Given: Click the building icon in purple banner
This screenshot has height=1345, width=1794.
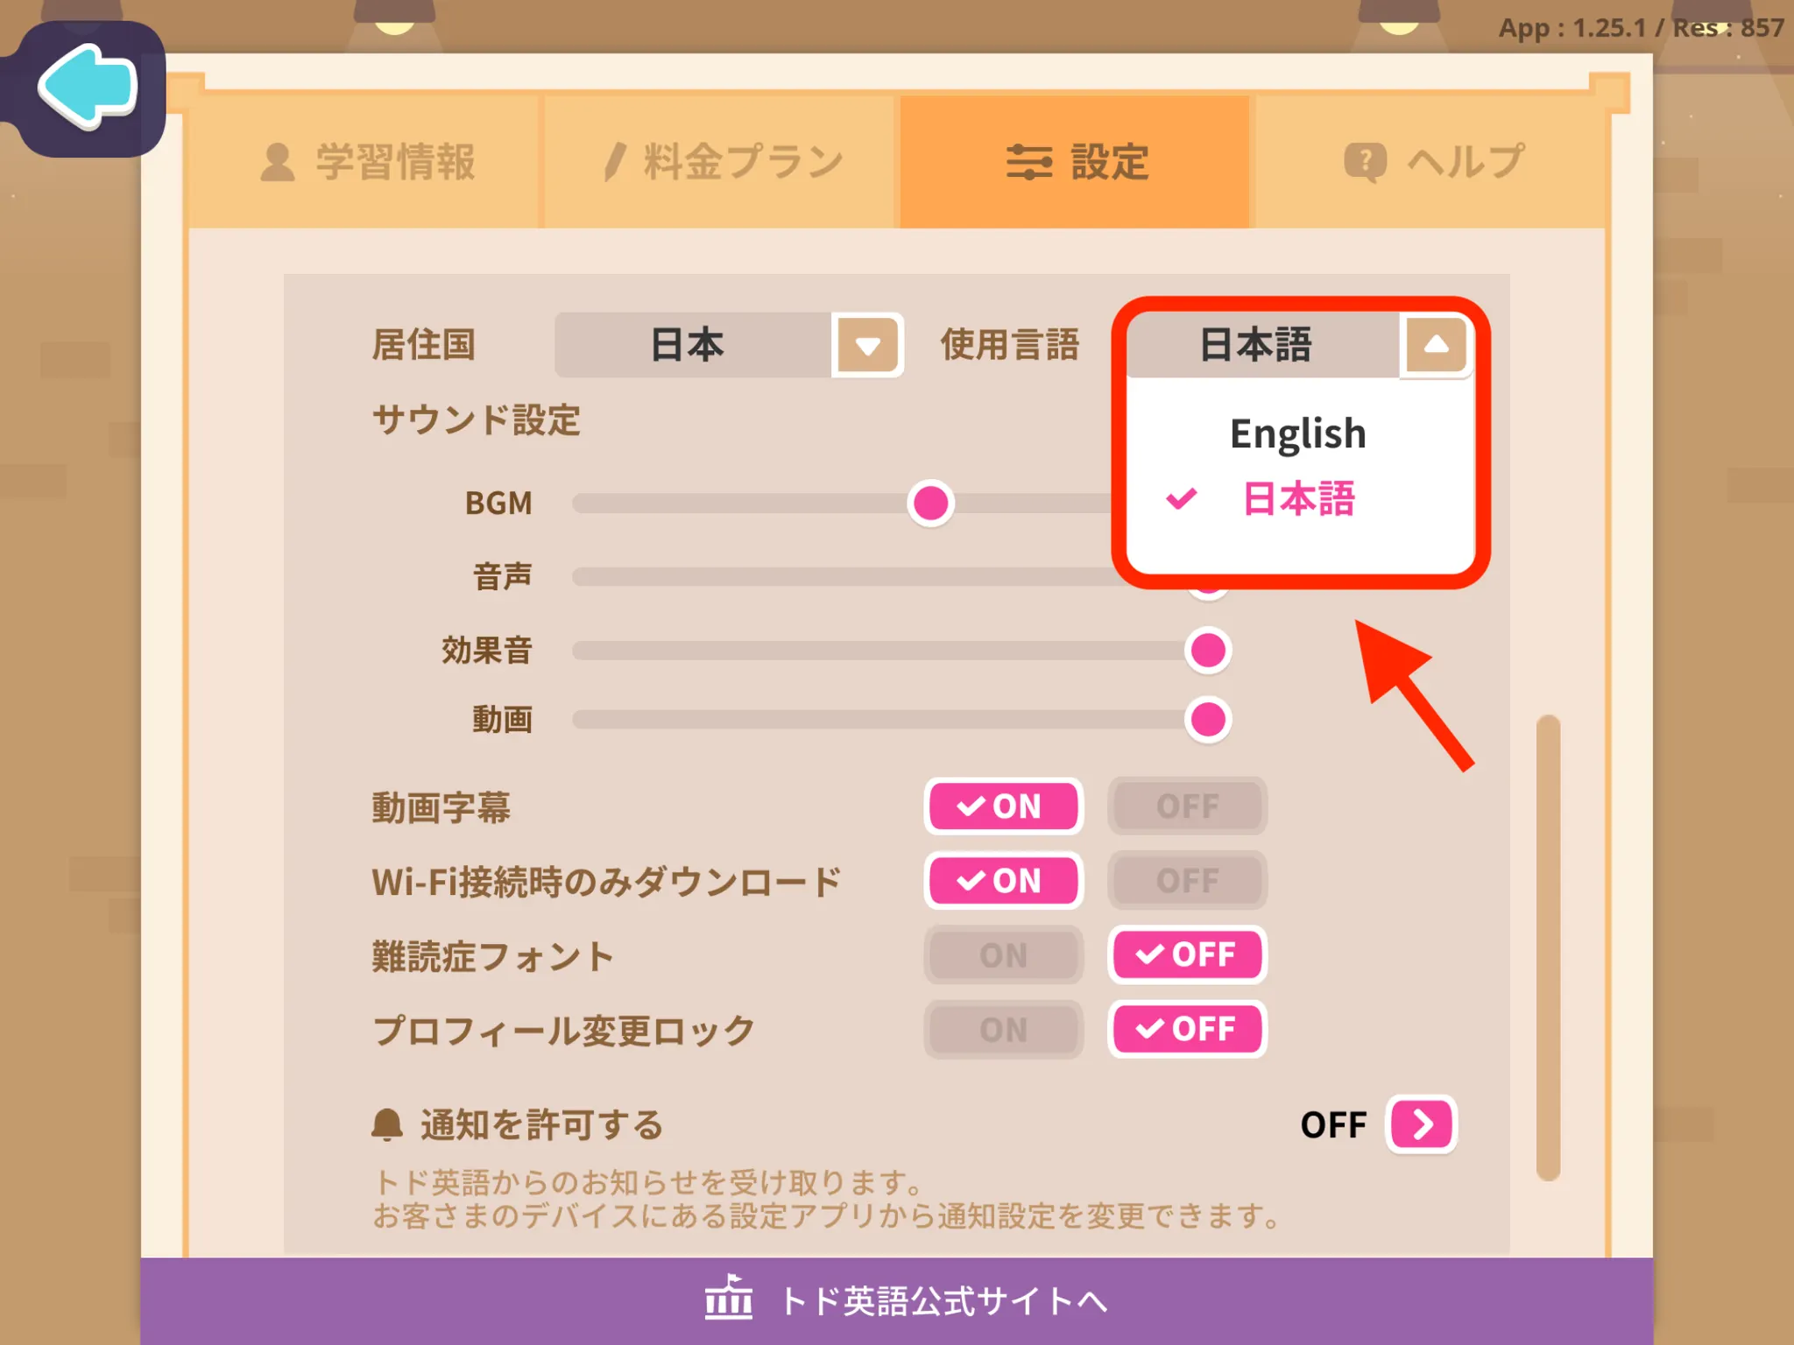Looking at the screenshot, I should tap(728, 1299).
